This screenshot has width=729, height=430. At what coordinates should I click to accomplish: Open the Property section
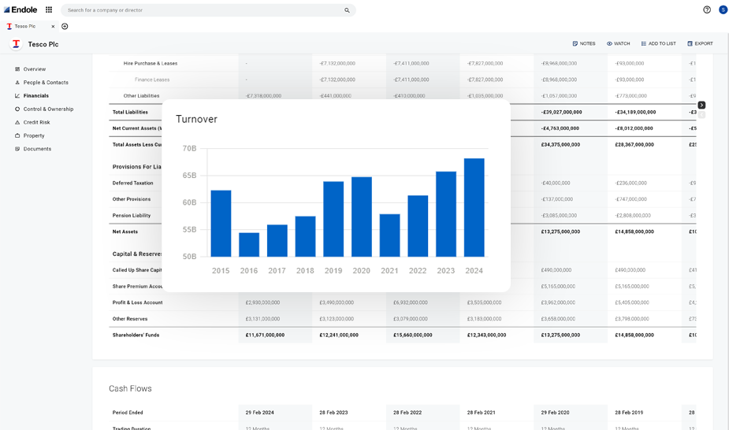click(34, 135)
